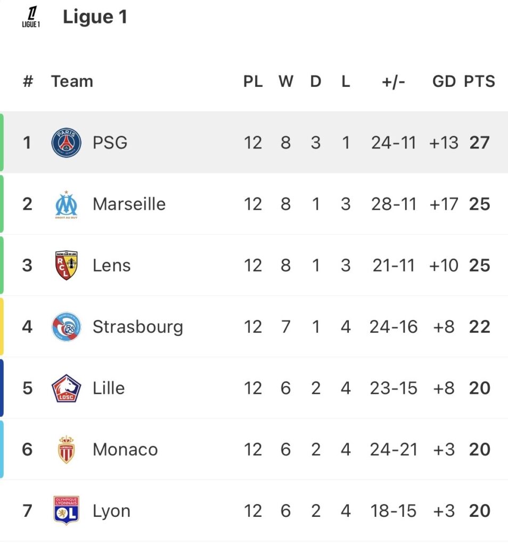Open the Marseille team page link
Viewport: 508px width, 545px height.
click(129, 204)
